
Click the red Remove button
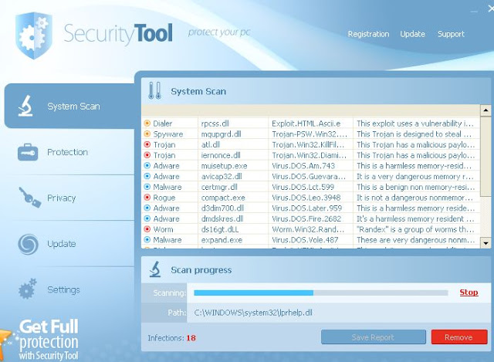coord(459,337)
